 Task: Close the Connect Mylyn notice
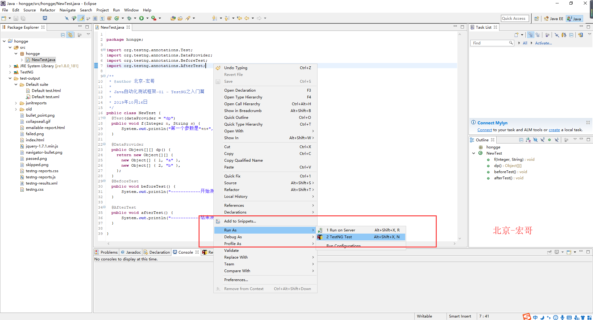click(x=588, y=123)
